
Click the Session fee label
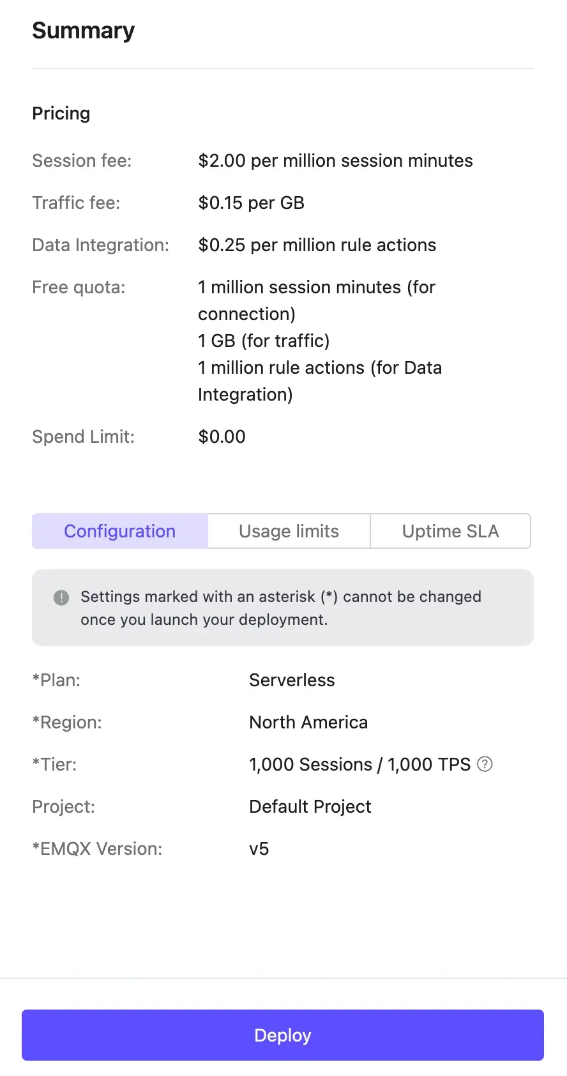82,160
